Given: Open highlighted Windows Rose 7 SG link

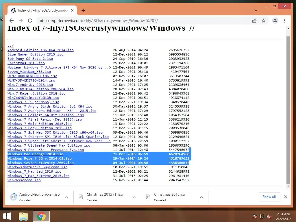Looking at the screenshot, I should pos(39,159).
